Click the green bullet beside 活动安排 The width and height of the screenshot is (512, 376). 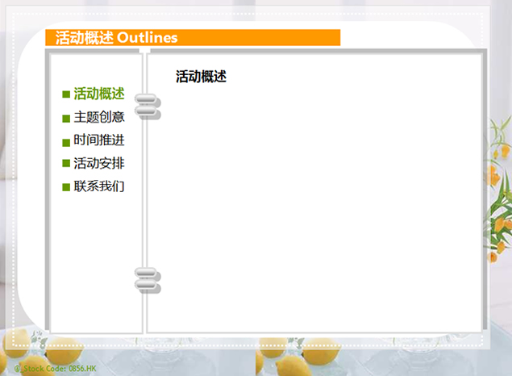[66, 165]
